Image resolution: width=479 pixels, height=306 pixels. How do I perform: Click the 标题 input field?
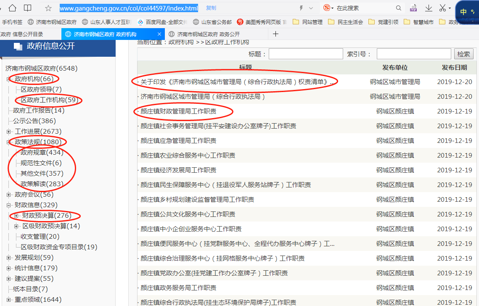pyautogui.click(x=306, y=54)
